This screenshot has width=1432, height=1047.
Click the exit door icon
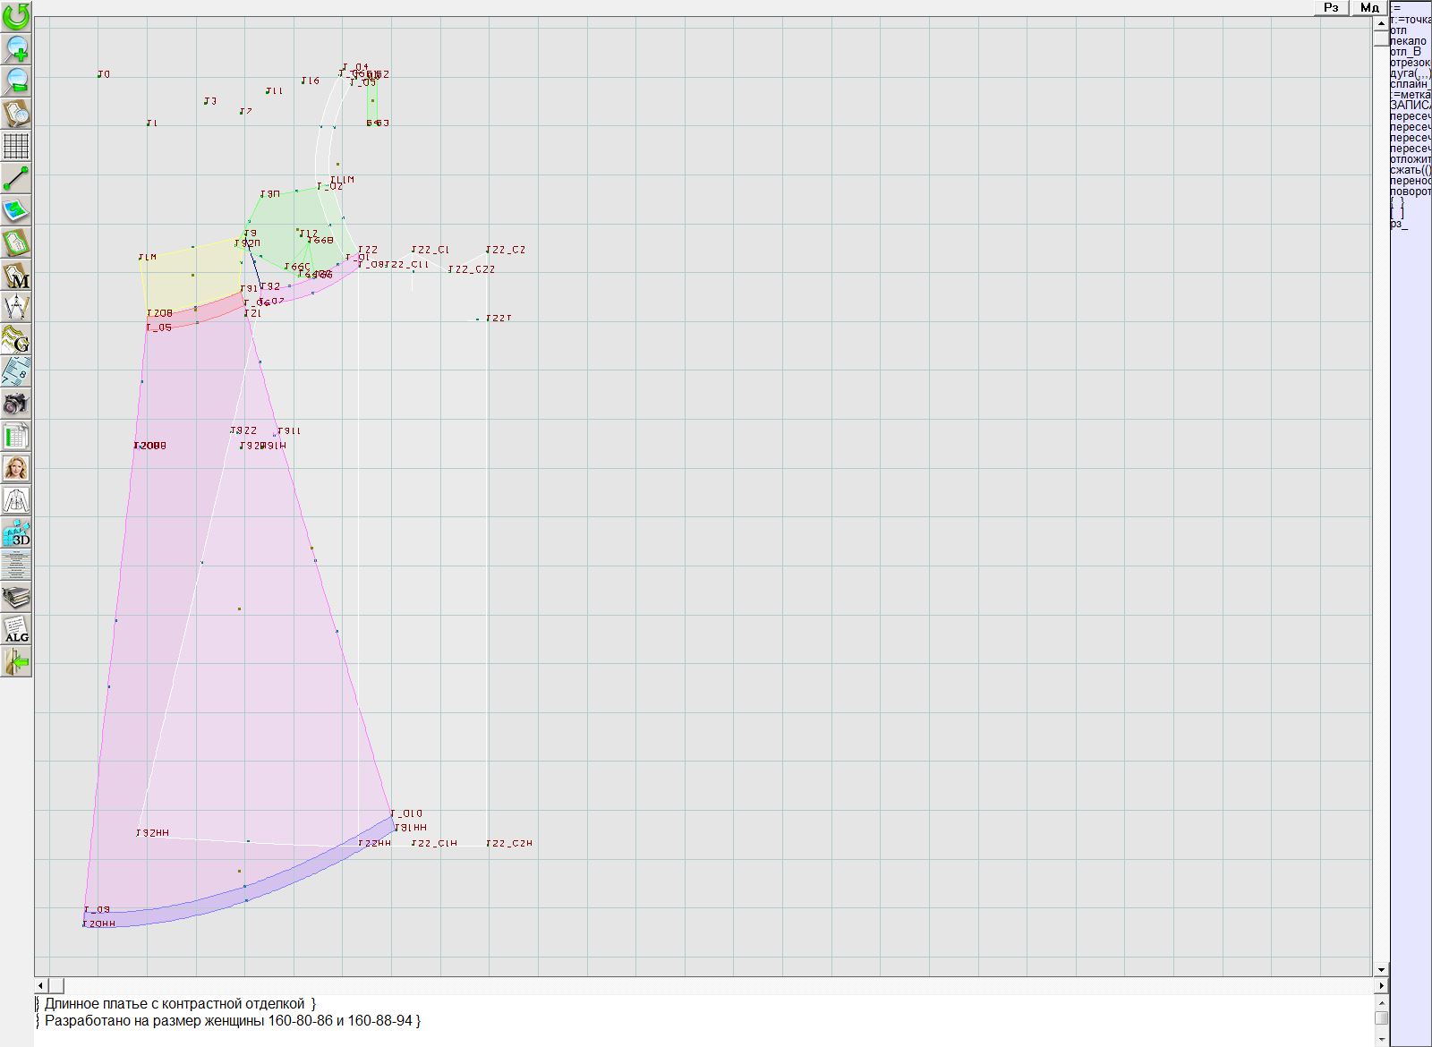16,662
